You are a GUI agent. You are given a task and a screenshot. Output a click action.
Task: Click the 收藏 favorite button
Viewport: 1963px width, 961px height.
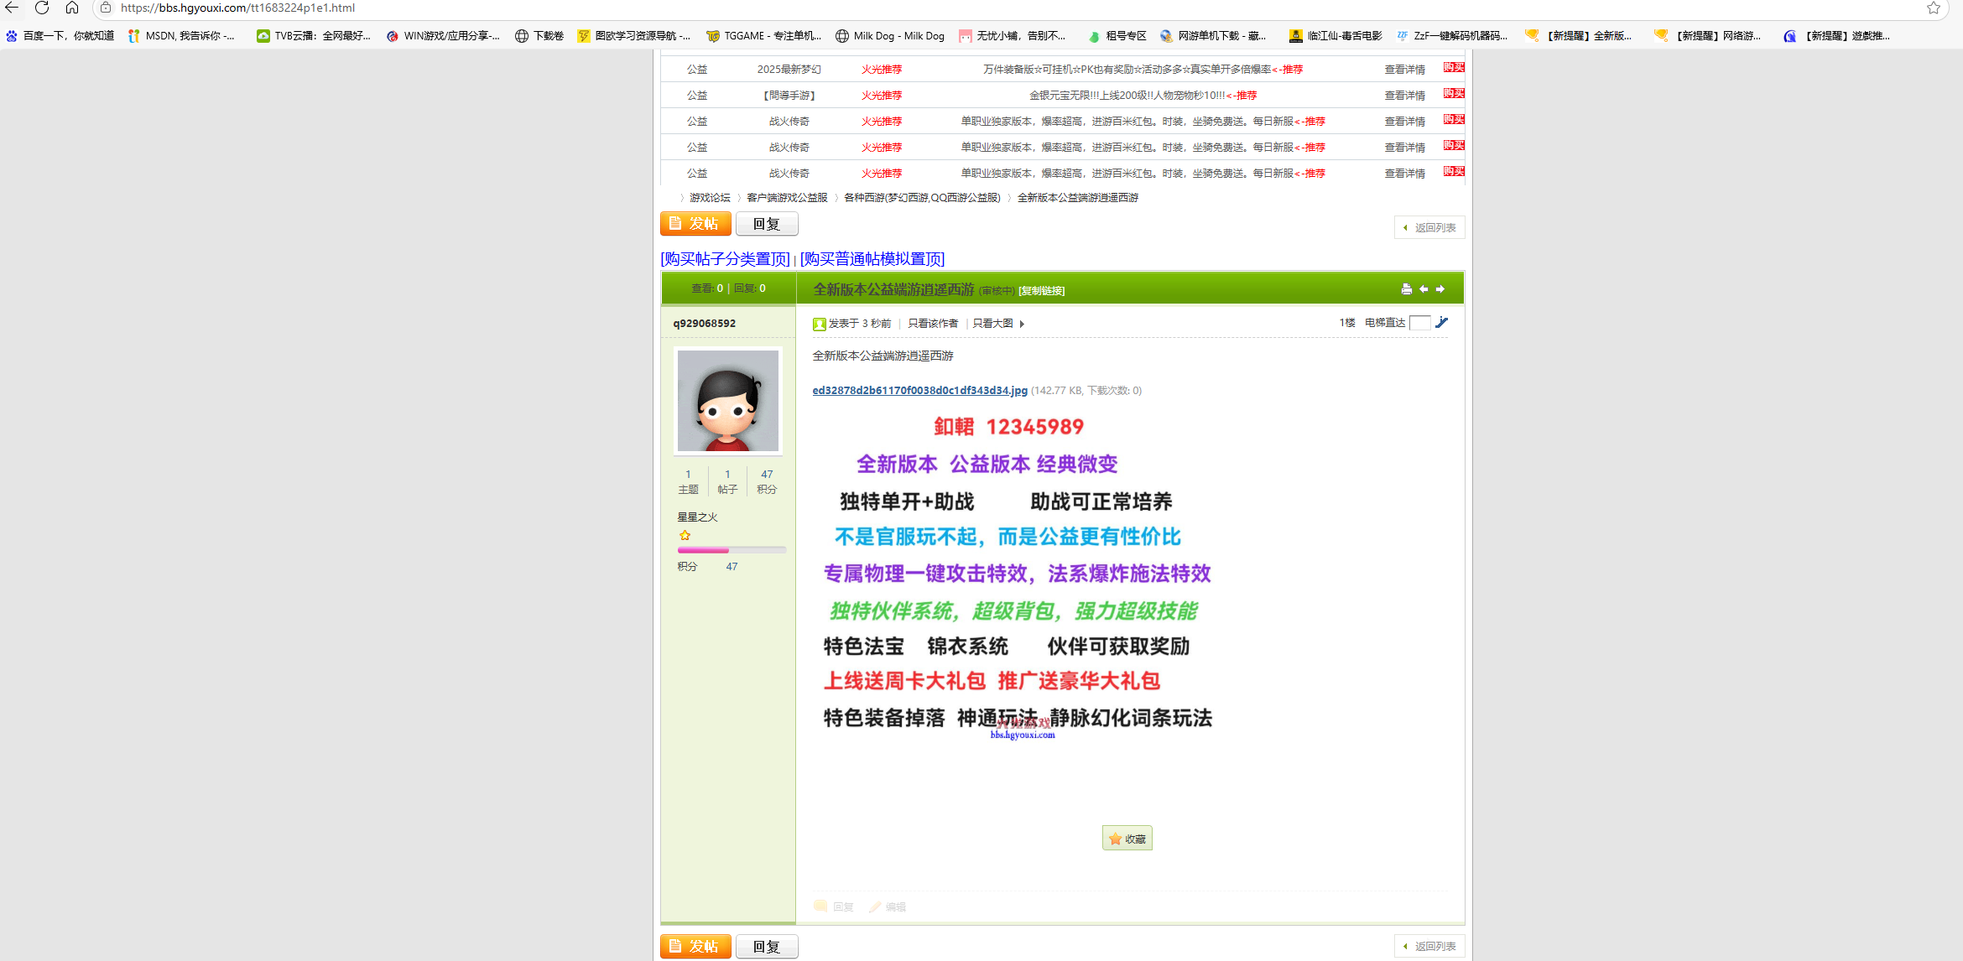(1127, 839)
